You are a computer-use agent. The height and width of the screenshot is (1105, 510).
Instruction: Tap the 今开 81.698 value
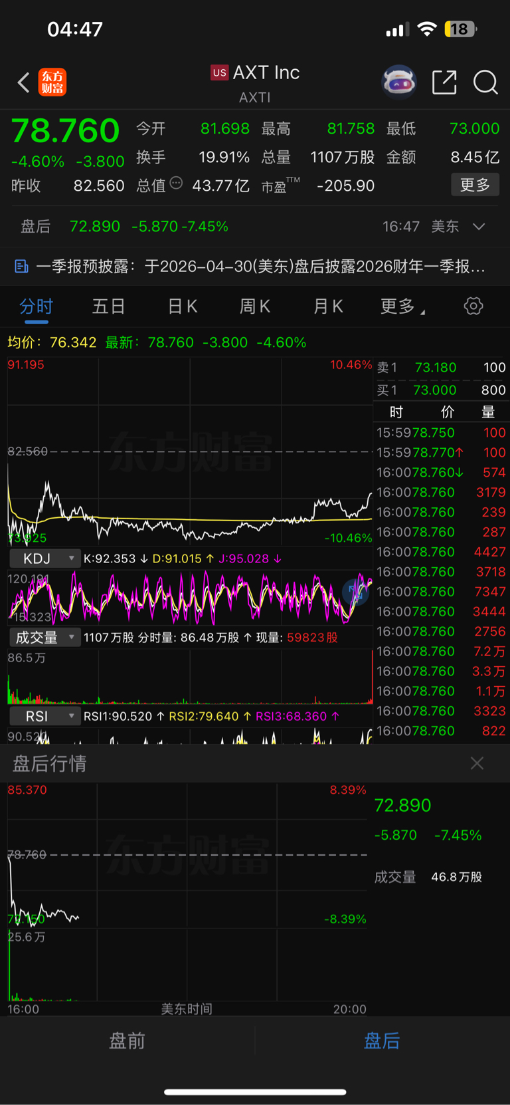pyautogui.click(x=225, y=129)
